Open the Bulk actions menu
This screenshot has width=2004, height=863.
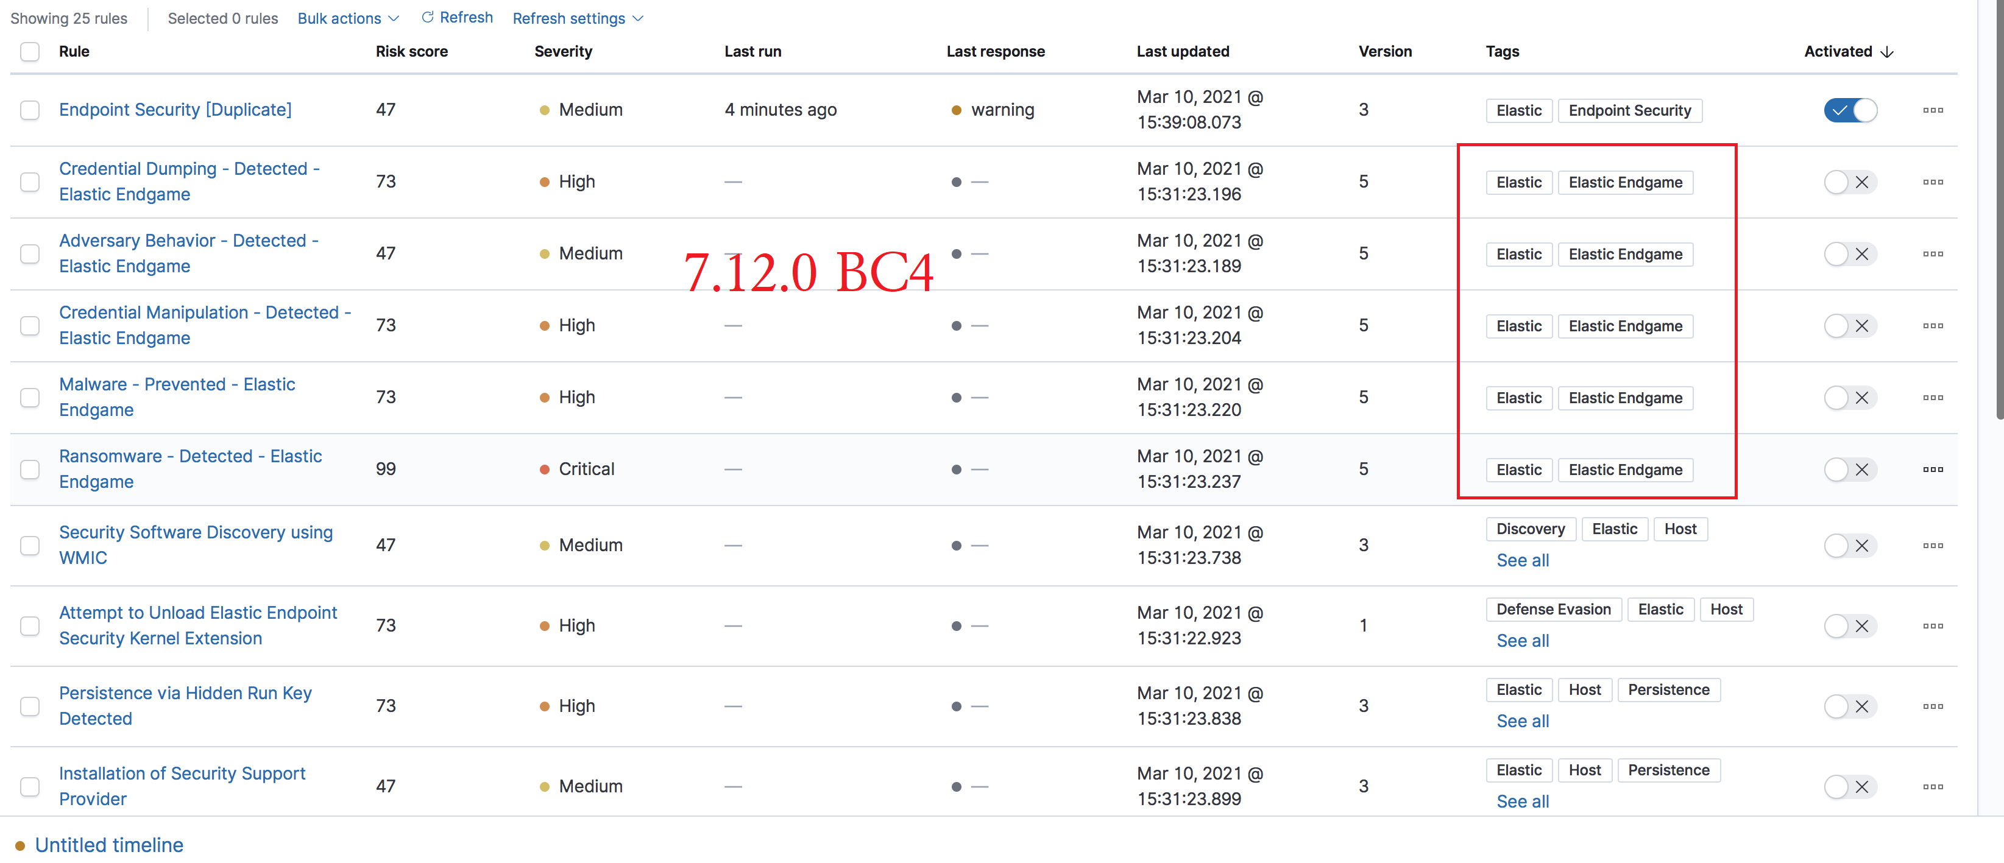(348, 18)
